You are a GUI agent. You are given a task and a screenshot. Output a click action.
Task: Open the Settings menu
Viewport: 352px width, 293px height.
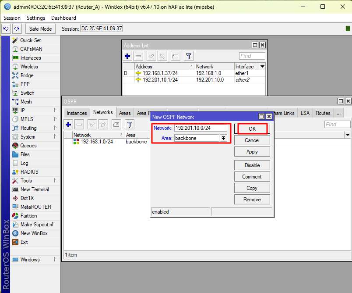click(36, 18)
